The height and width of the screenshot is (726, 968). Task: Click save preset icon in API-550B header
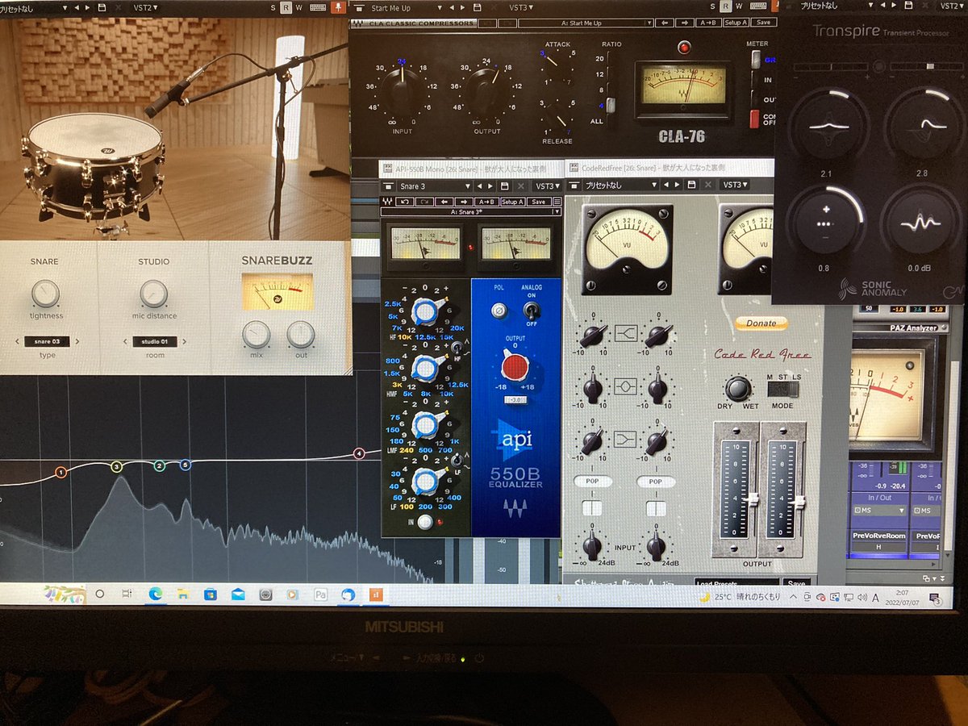point(504,186)
